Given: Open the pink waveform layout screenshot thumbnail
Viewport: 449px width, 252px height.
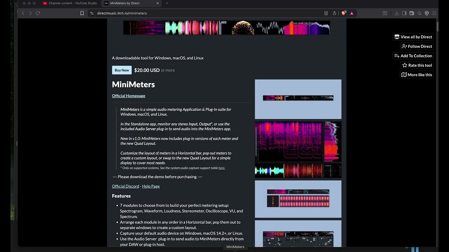Looking at the screenshot, I should (298, 199).
